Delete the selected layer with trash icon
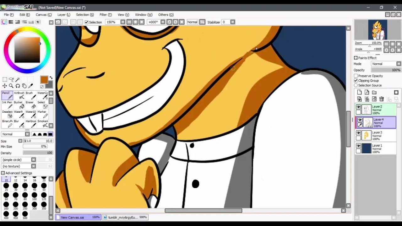The height and width of the screenshot is (226, 402). click(x=382, y=99)
